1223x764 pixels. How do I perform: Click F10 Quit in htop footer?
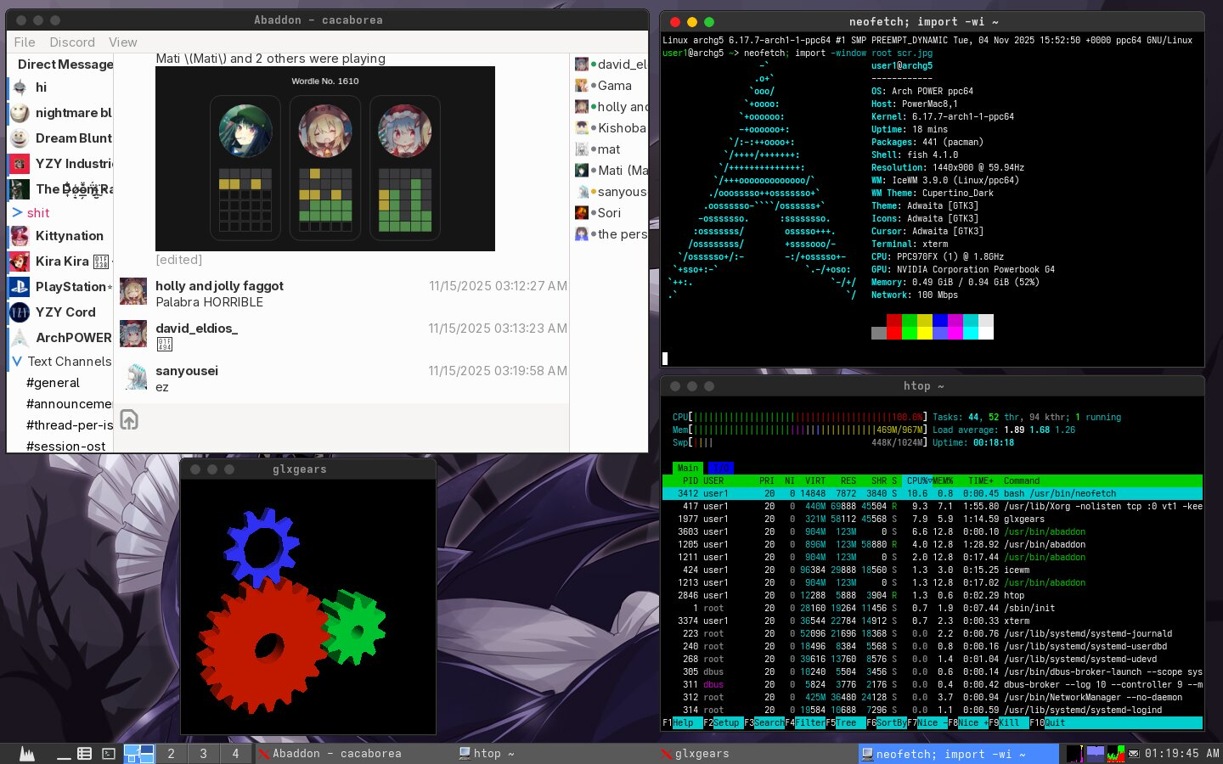coord(1051,723)
